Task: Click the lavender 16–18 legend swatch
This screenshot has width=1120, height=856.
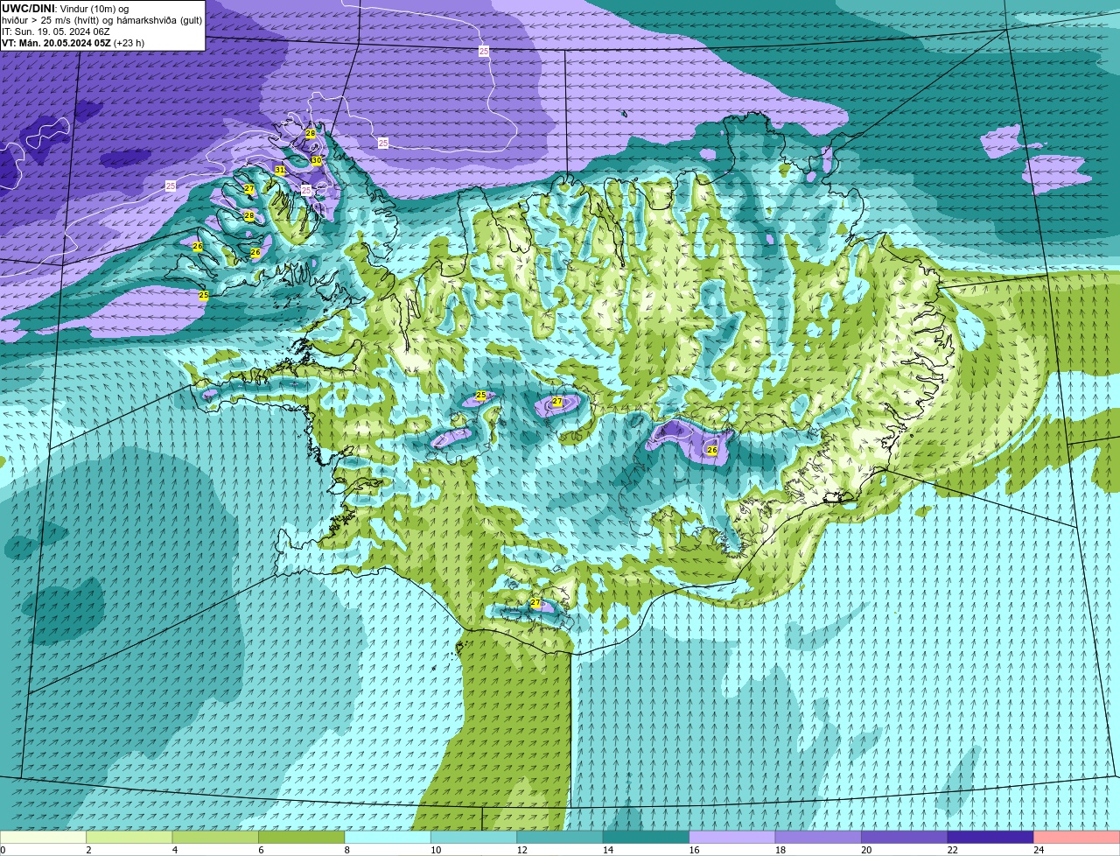Action: 732,838
